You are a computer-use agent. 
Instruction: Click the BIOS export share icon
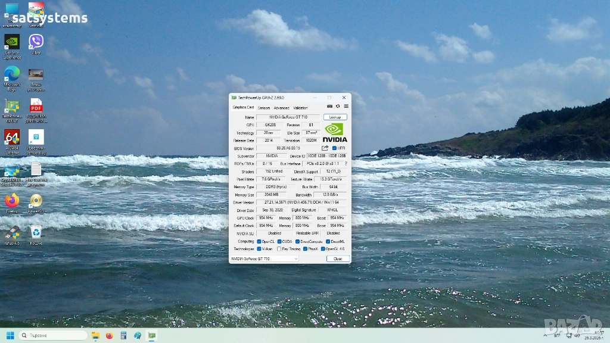[325, 148]
